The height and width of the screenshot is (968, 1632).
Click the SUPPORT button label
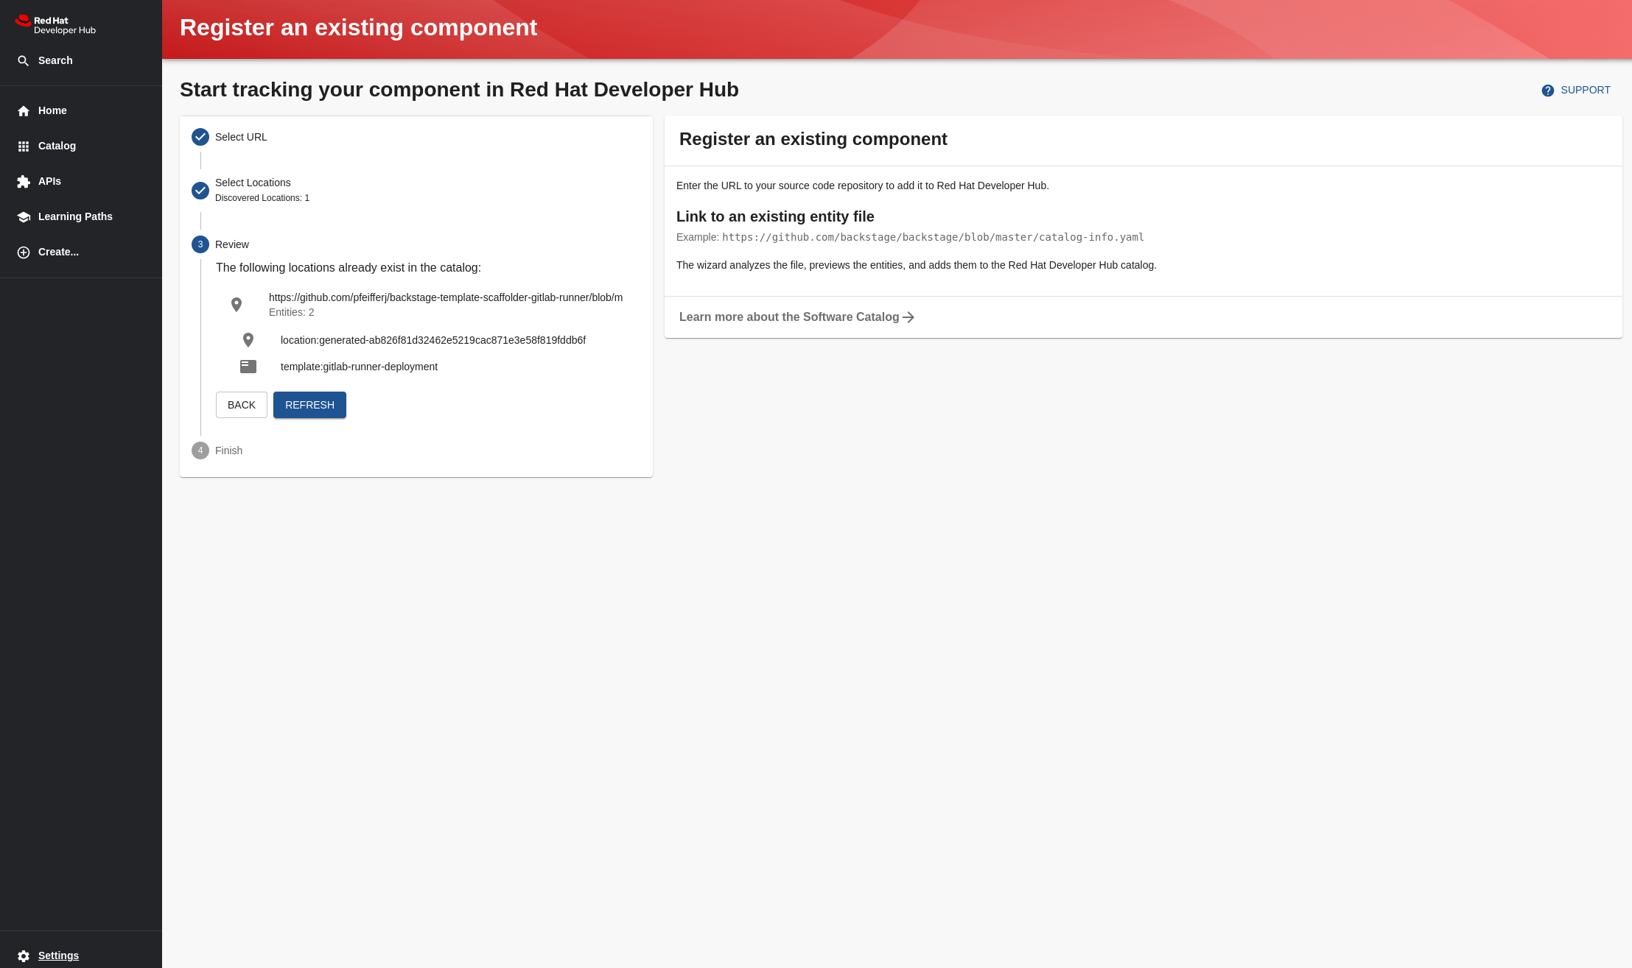tap(1586, 90)
